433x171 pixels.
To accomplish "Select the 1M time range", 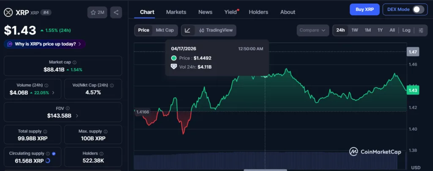I will tap(367, 30).
